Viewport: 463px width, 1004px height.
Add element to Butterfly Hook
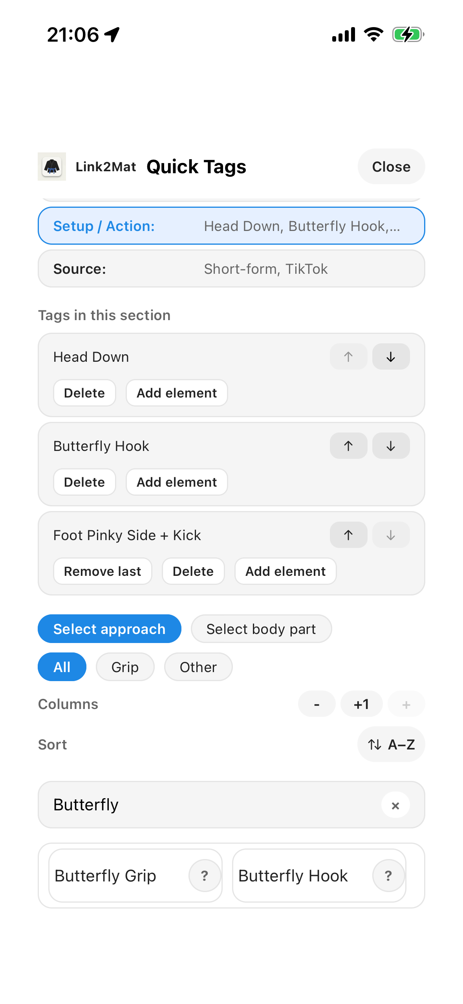point(176,482)
